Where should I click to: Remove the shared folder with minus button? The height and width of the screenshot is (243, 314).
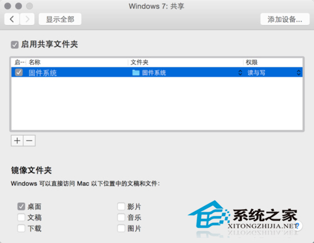[x=30, y=141]
